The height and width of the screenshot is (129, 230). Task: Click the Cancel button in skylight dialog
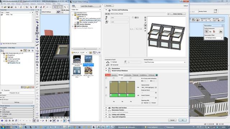pos(172,120)
